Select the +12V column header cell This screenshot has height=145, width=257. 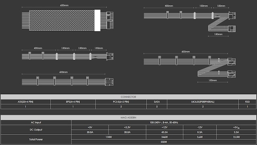tap(164, 127)
